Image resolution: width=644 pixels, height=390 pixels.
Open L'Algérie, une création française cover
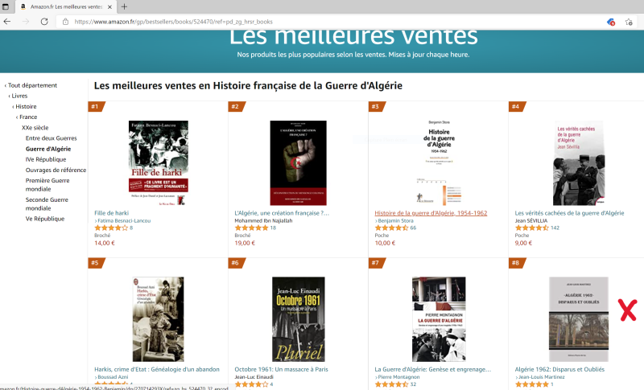click(298, 162)
